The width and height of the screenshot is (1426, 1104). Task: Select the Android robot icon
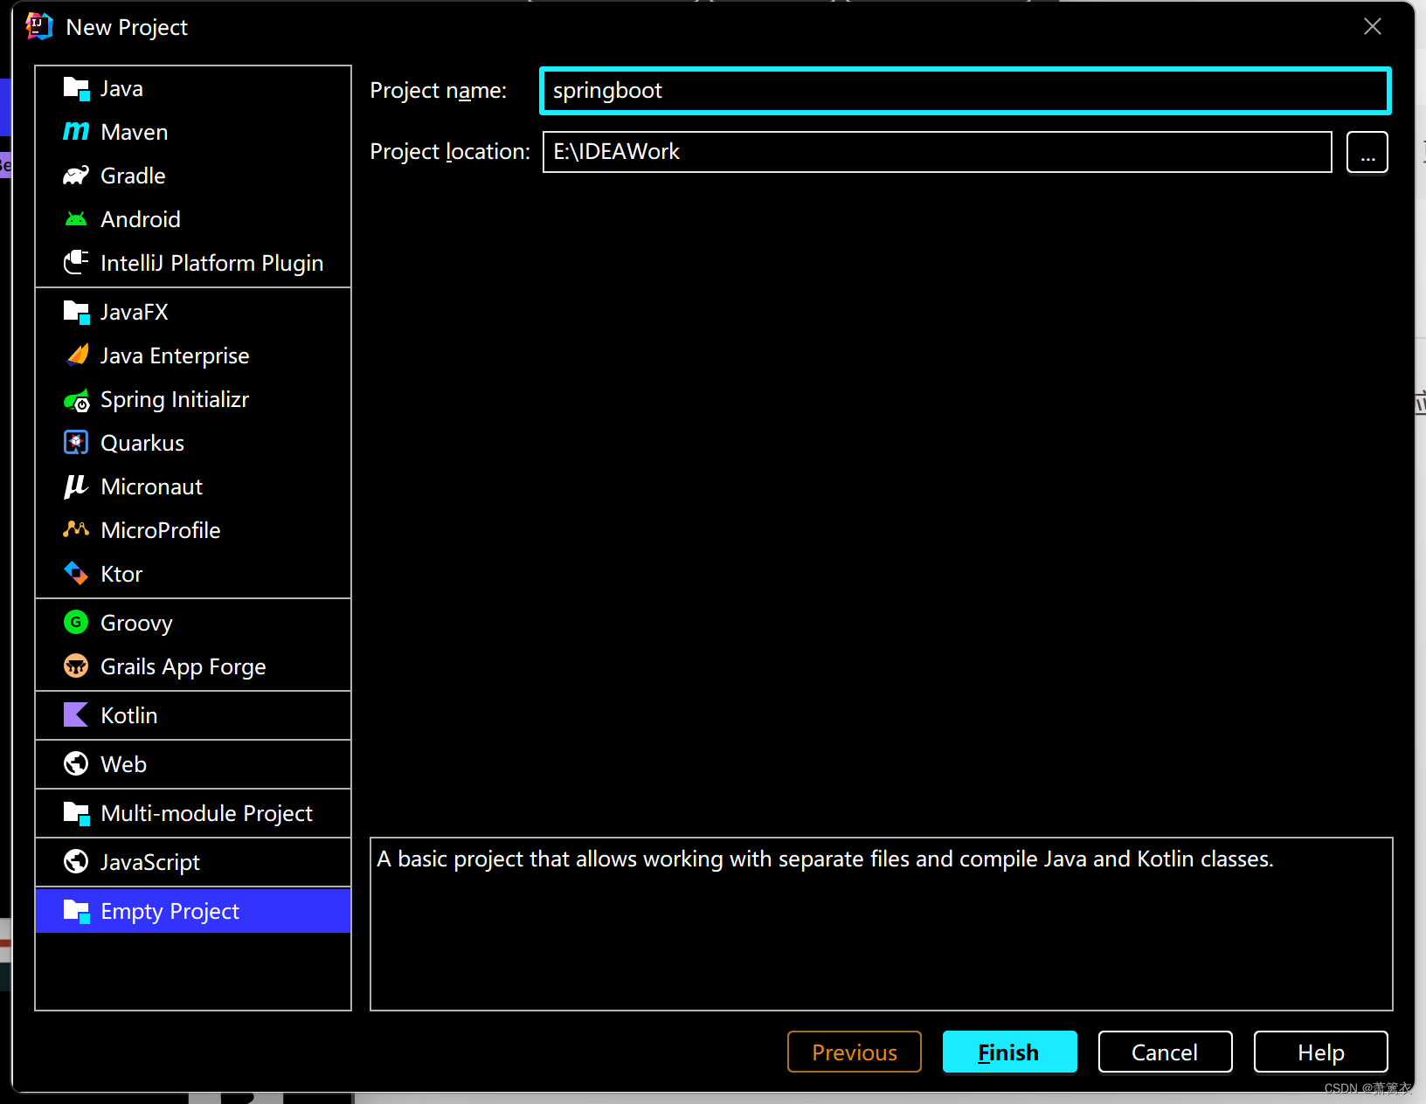coord(76,219)
